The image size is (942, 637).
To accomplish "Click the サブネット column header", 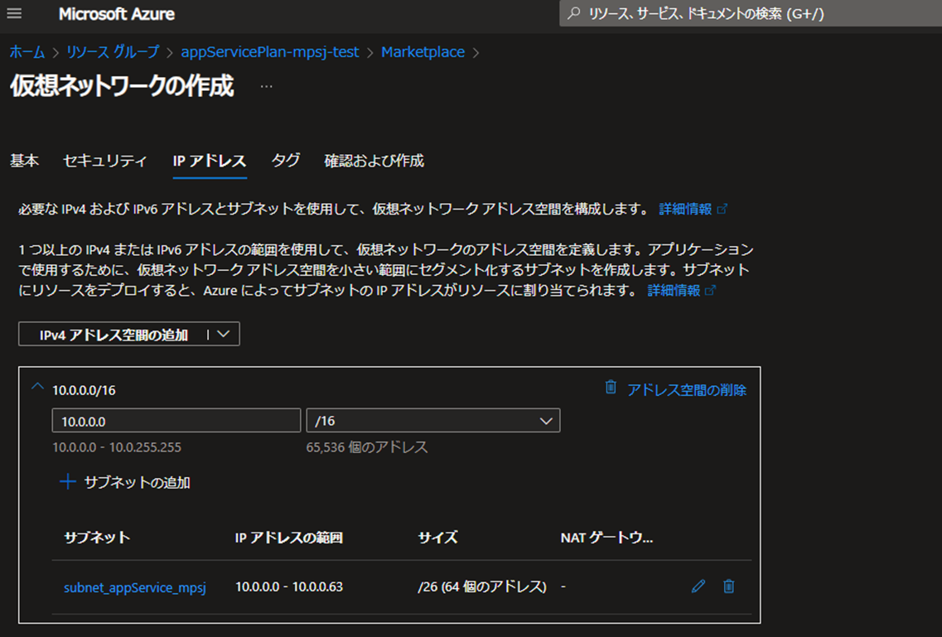I will (x=97, y=538).
